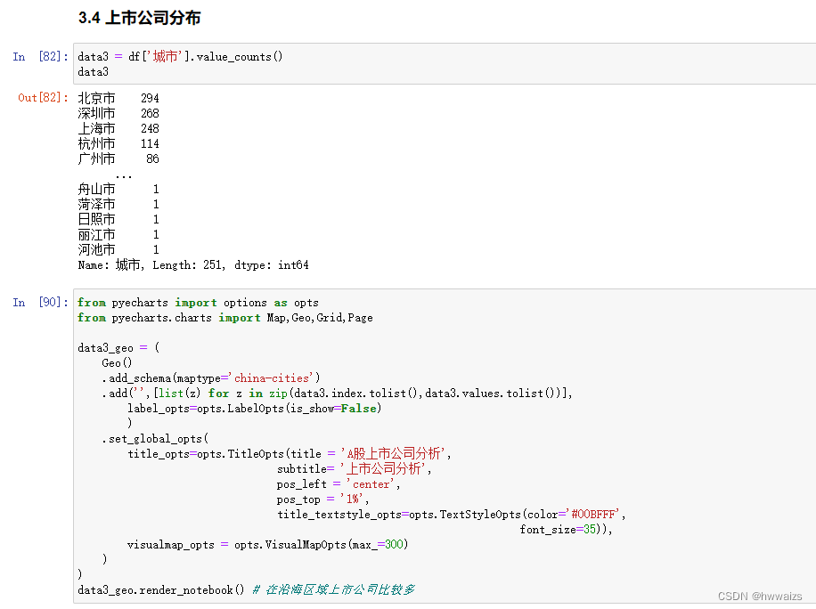816x609 pixels.
Task: Click the 'data3_geo = (' code line
Action: (118, 348)
